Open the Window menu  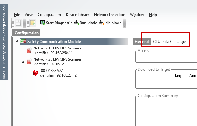(x=137, y=15)
